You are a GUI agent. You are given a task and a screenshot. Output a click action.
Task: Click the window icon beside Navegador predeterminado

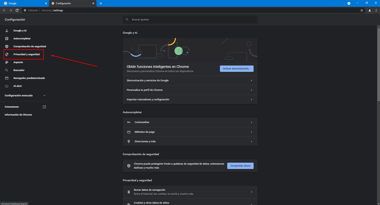coord(7,78)
